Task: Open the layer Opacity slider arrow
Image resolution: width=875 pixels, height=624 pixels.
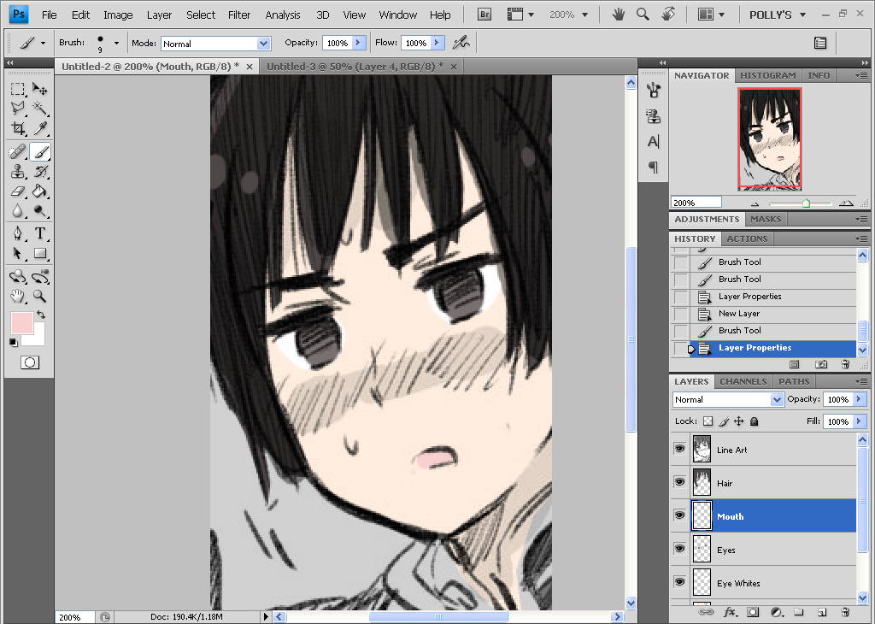Action: click(x=860, y=399)
